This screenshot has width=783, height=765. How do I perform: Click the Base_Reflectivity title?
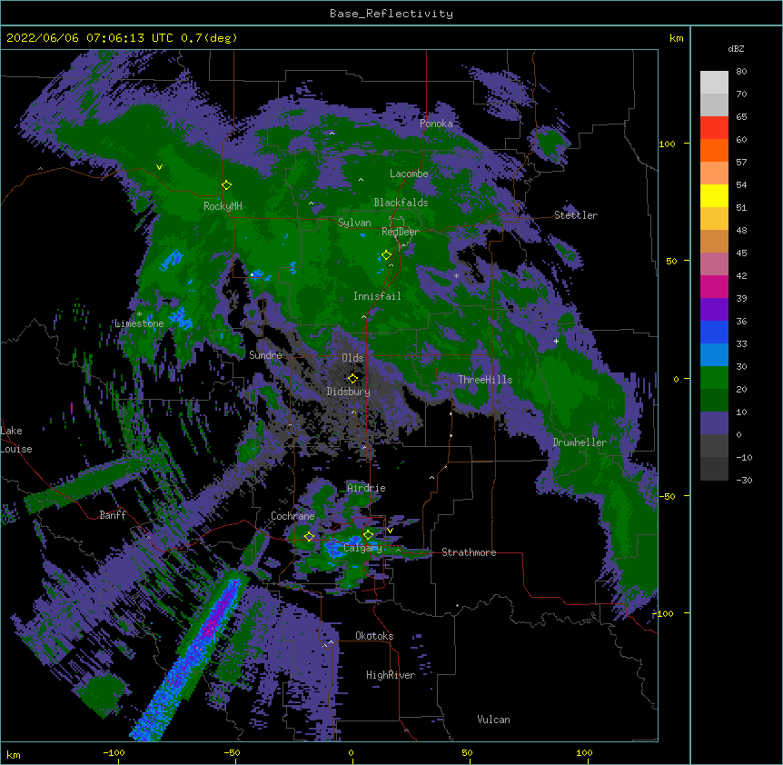tap(391, 14)
